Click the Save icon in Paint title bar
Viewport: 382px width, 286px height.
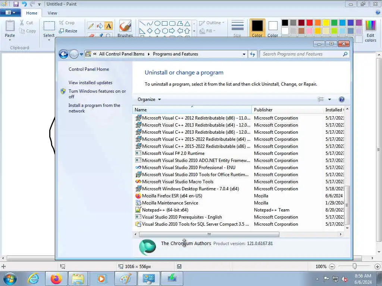16,4
